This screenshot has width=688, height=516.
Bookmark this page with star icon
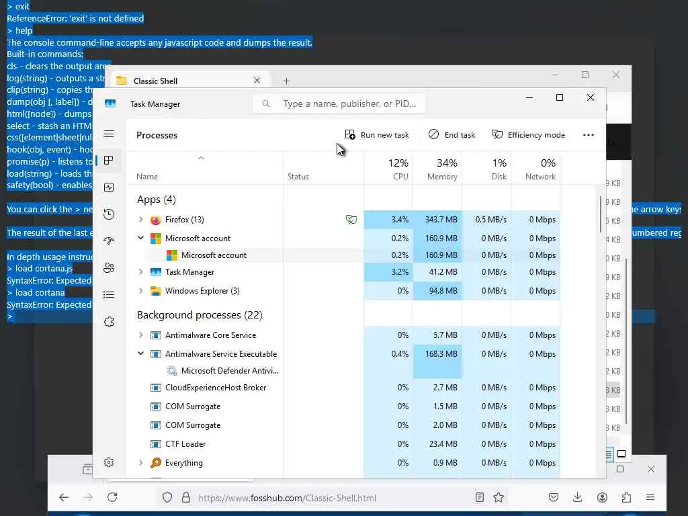499,497
